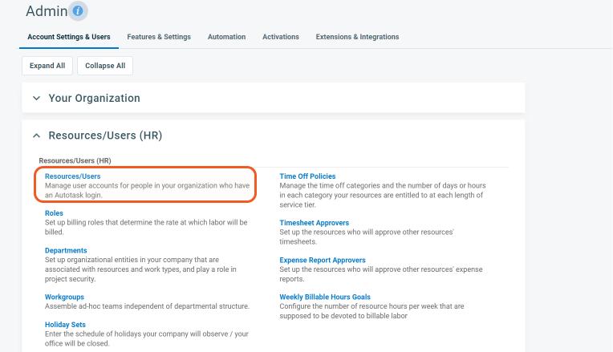Click description 'approve other resources' expense reports'
Screen dimensions: 613x352
pos(381,274)
